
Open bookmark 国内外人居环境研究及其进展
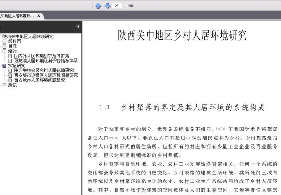(42, 56)
